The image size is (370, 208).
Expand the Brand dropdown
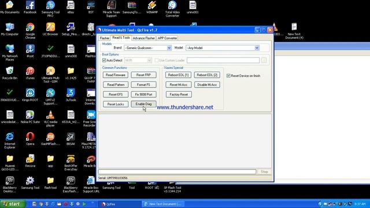click(x=169, y=48)
